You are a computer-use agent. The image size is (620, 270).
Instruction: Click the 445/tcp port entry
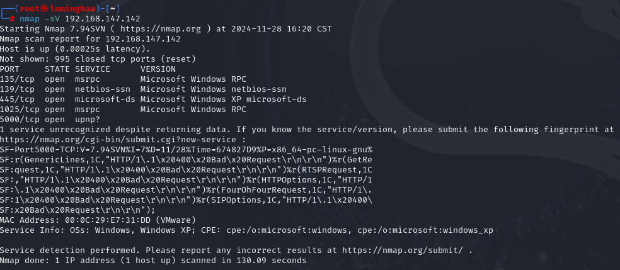(17, 99)
